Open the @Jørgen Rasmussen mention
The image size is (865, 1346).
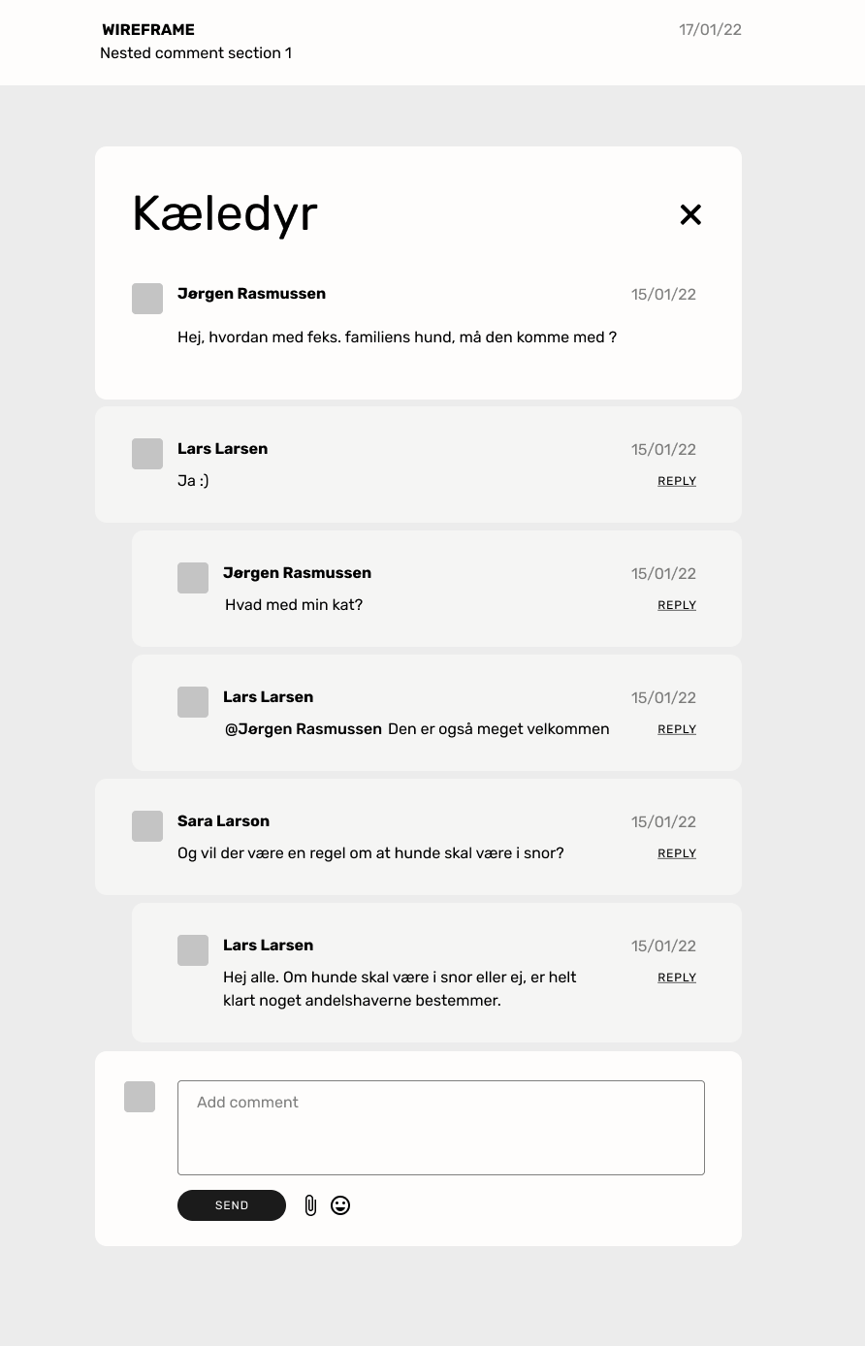pos(301,729)
